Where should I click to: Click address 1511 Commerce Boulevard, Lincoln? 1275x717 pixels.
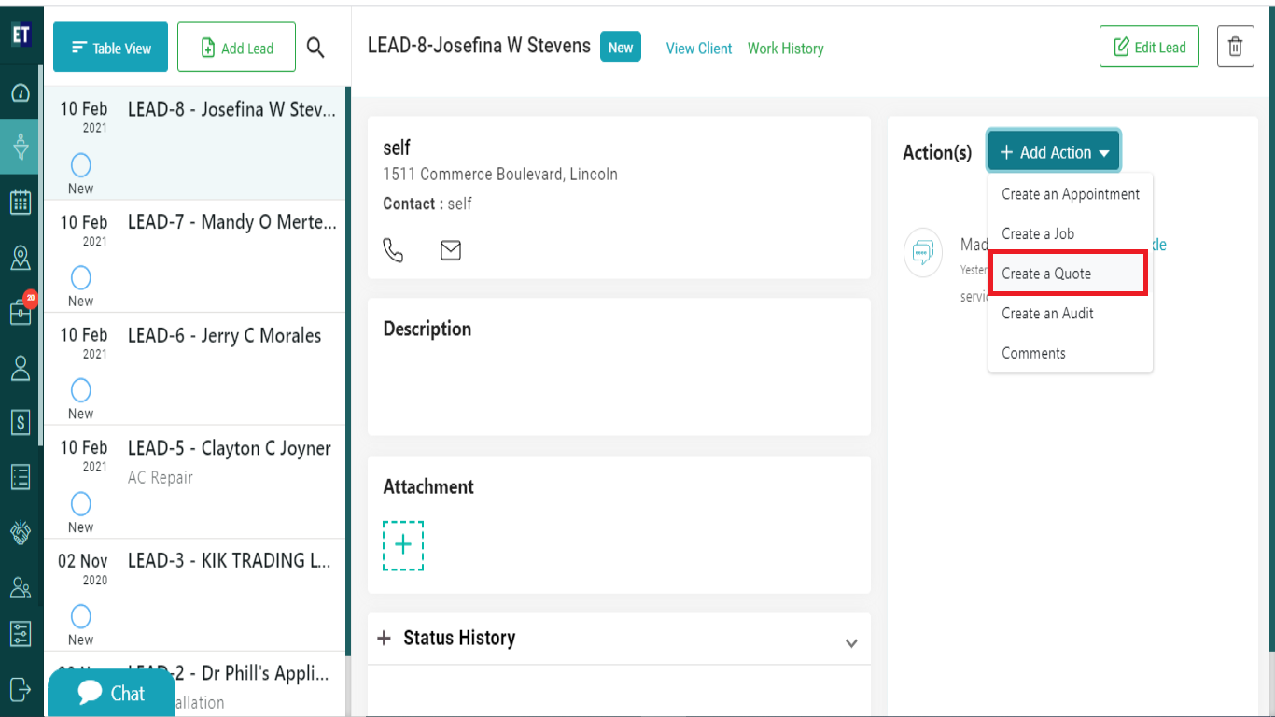[x=500, y=175]
